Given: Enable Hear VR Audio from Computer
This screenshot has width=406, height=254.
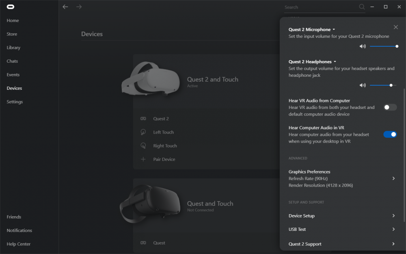Looking at the screenshot, I should pos(390,107).
